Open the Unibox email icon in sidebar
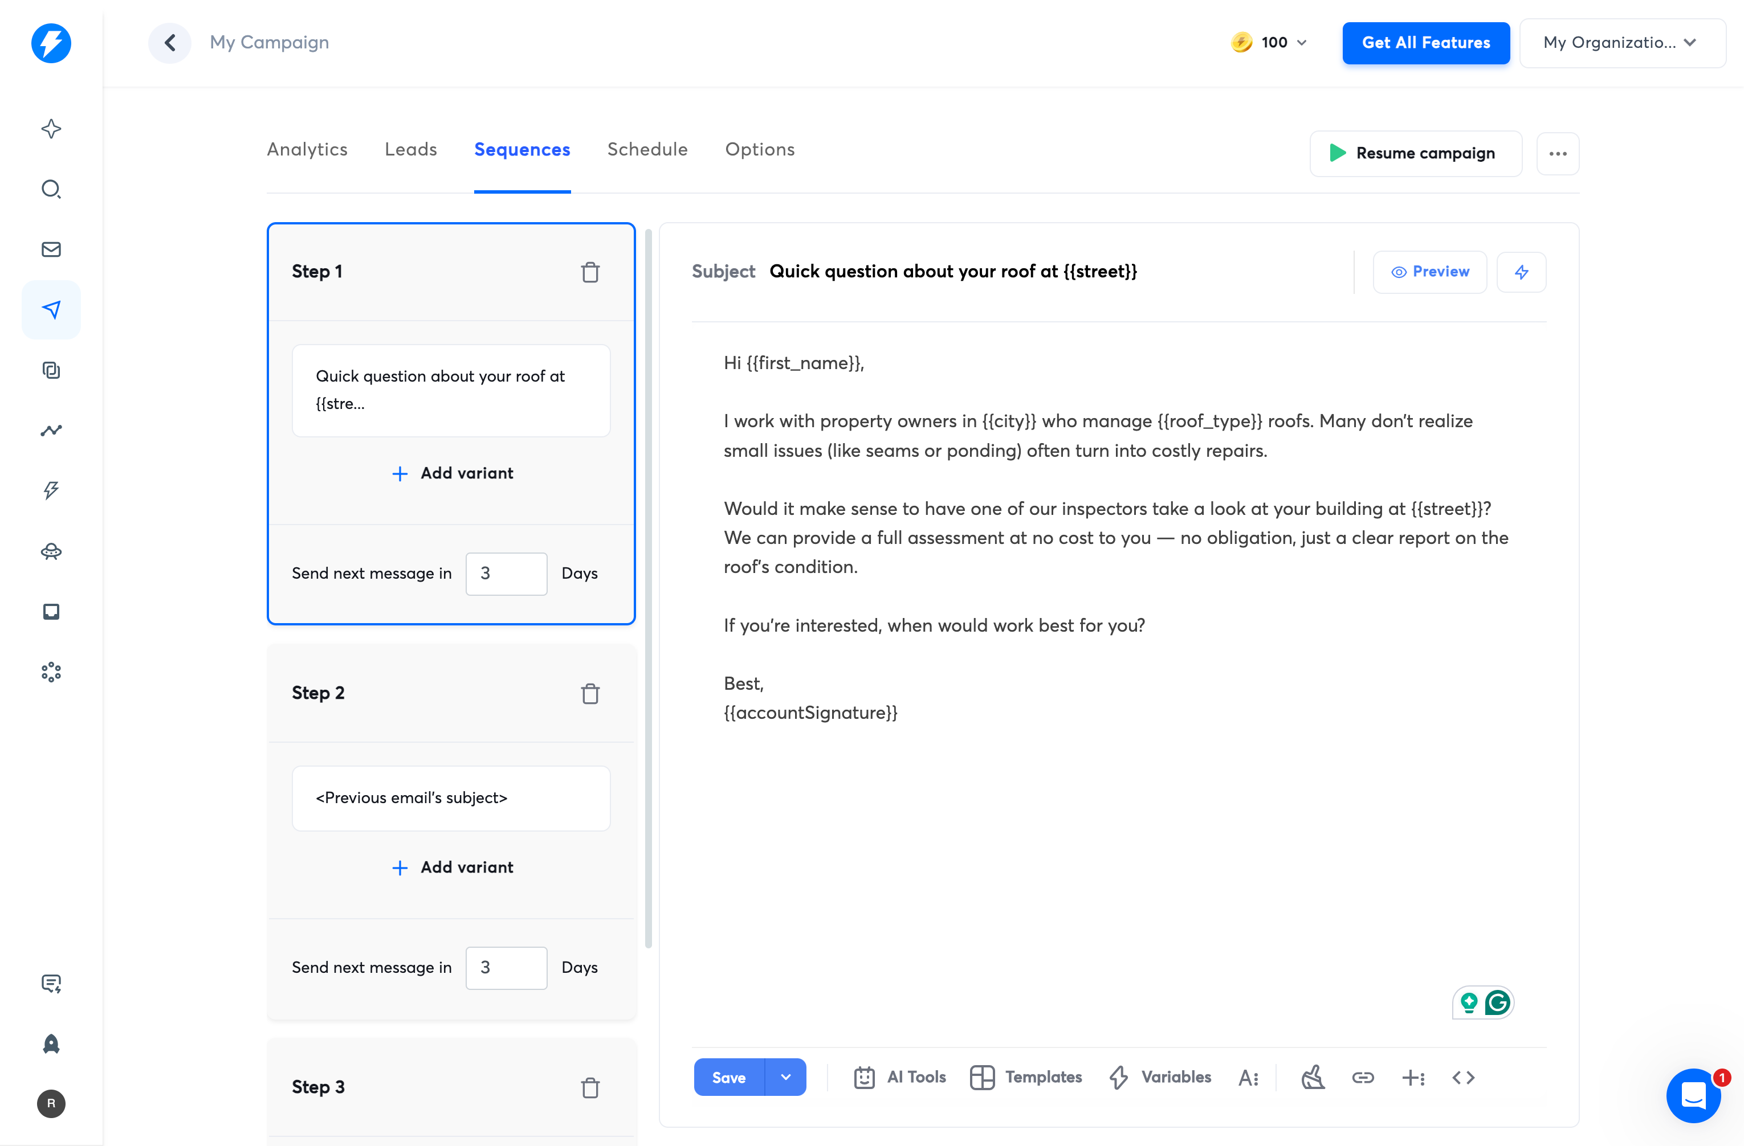The image size is (1744, 1146). (x=51, y=249)
